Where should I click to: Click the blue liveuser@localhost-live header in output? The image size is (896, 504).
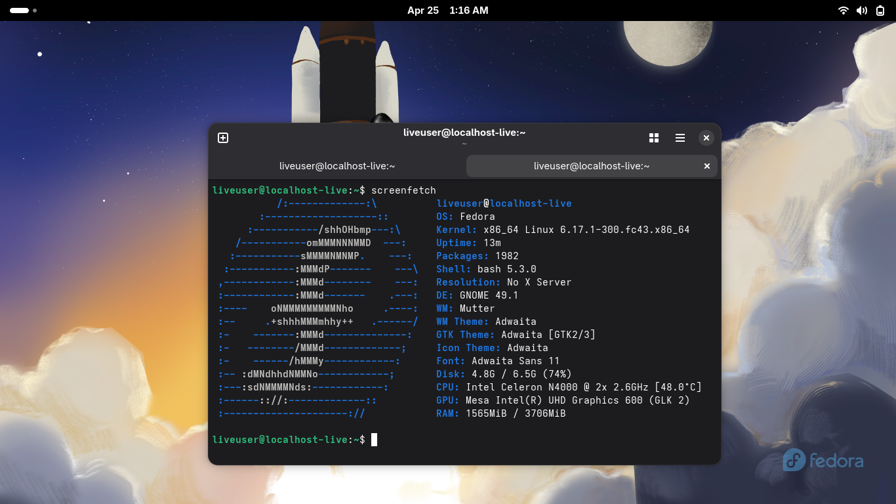[x=504, y=203]
